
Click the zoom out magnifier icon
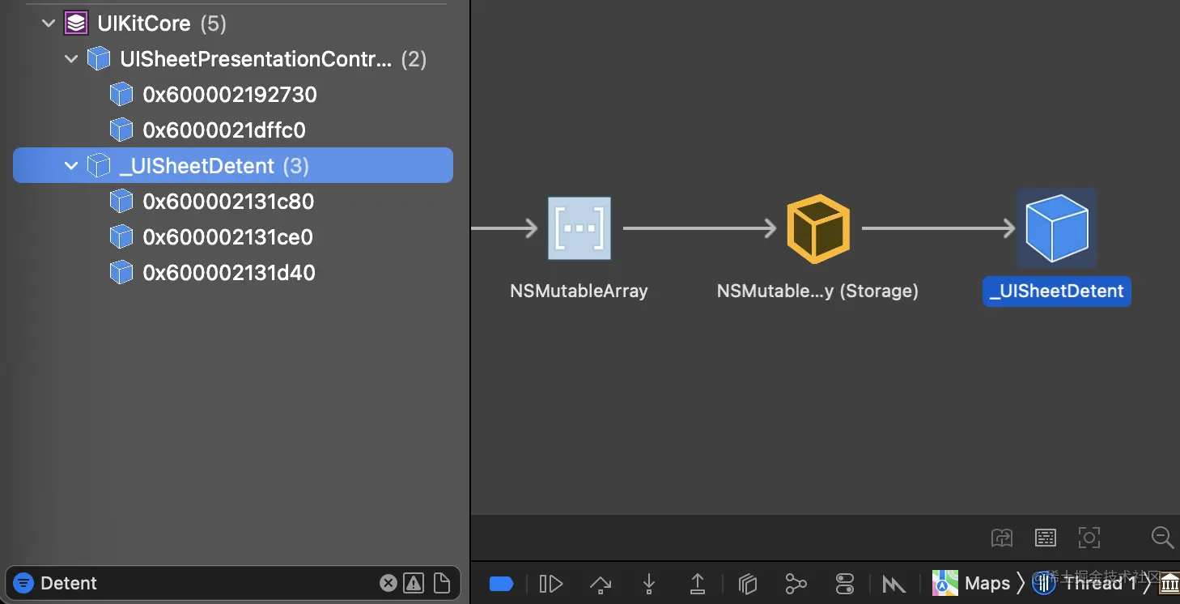(x=1163, y=538)
